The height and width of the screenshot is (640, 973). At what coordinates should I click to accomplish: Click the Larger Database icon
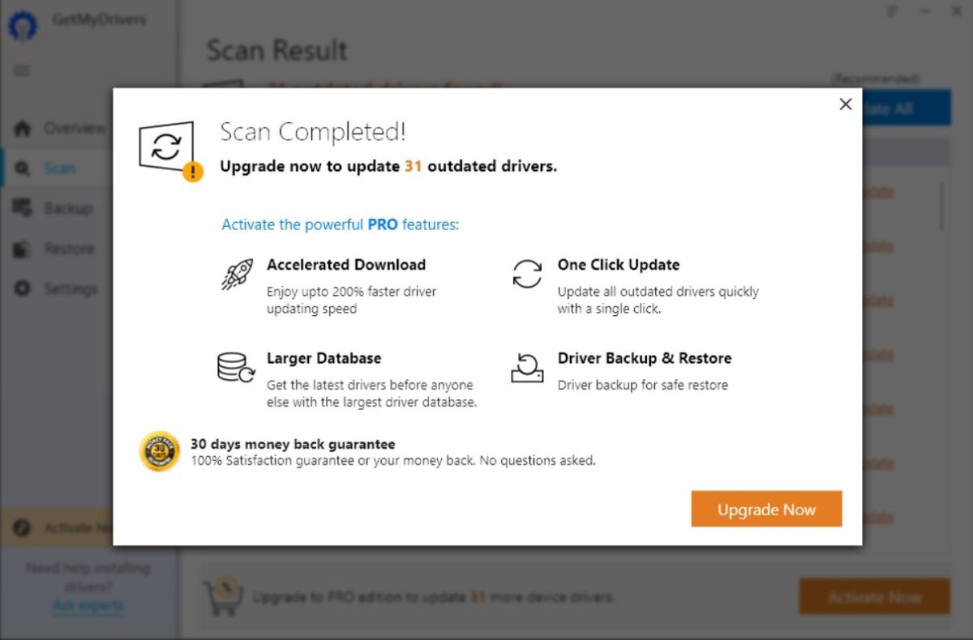tap(236, 367)
